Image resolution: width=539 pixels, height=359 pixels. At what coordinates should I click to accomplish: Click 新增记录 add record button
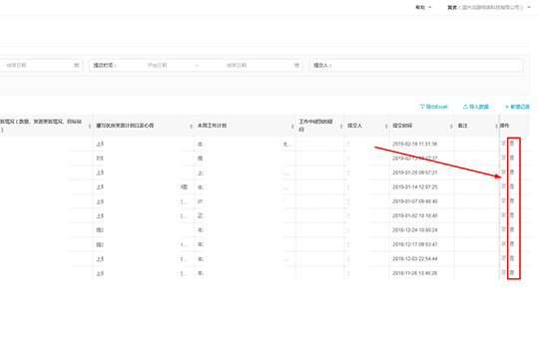(x=517, y=107)
